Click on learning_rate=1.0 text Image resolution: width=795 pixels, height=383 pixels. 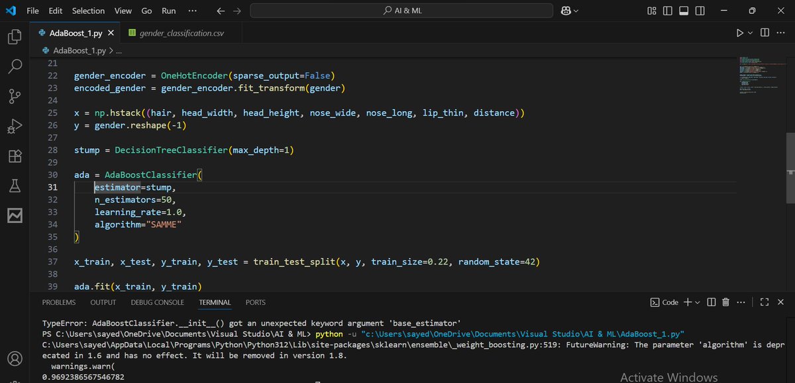[x=140, y=212]
